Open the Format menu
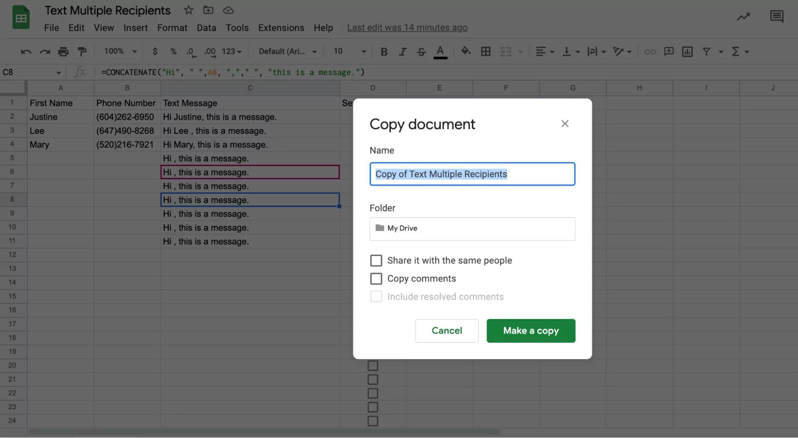The height and width of the screenshot is (438, 798). point(172,27)
